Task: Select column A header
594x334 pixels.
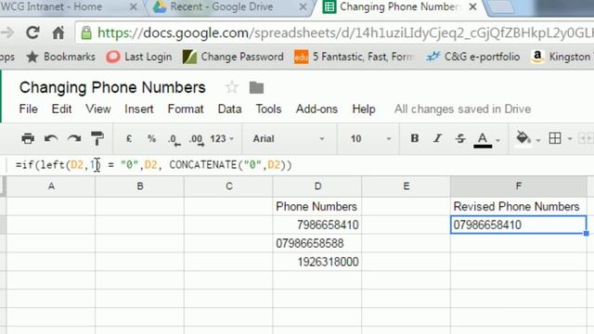Action: 51,186
